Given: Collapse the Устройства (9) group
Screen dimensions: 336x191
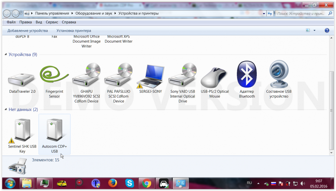Looking at the screenshot, I should click(6, 55).
